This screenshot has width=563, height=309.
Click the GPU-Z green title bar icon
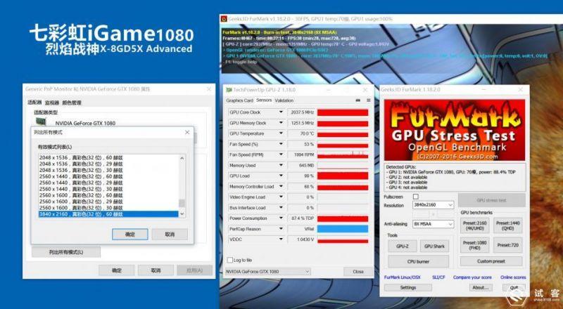(x=229, y=90)
